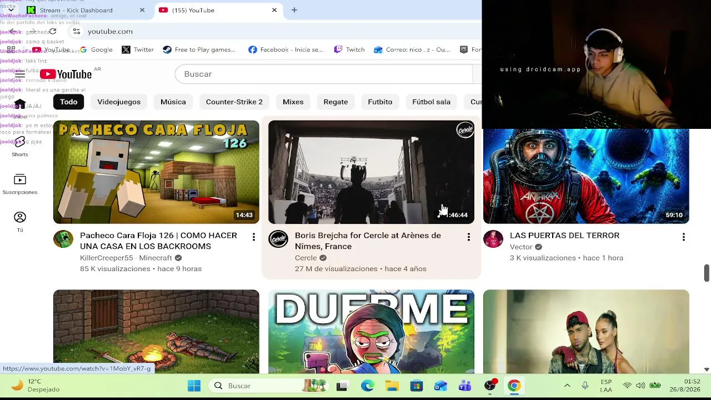This screenshot has width=711, height=400.
Task: Expand the hidden system tray icons
Action: click(x=567, y=386)
